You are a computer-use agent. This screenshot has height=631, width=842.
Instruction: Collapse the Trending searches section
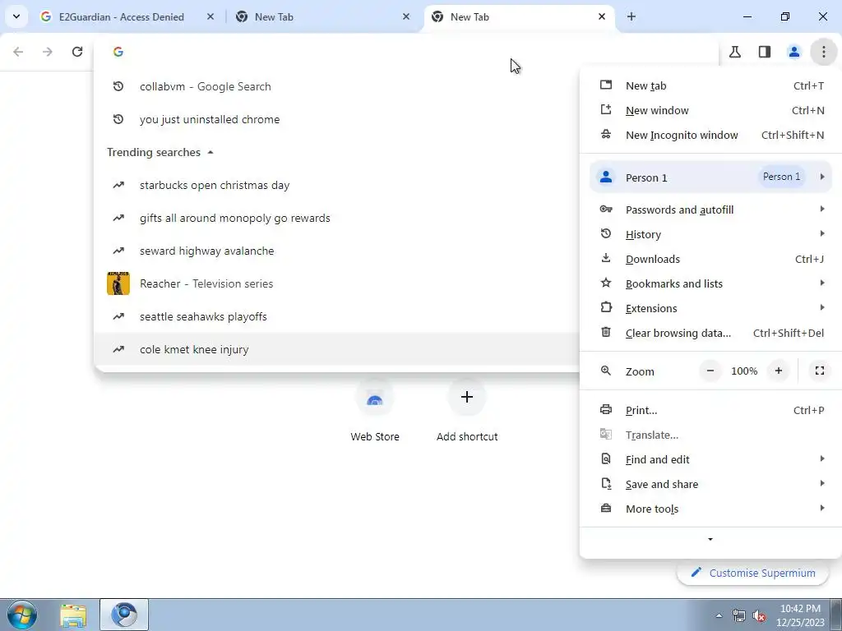(x=210, y=152)
